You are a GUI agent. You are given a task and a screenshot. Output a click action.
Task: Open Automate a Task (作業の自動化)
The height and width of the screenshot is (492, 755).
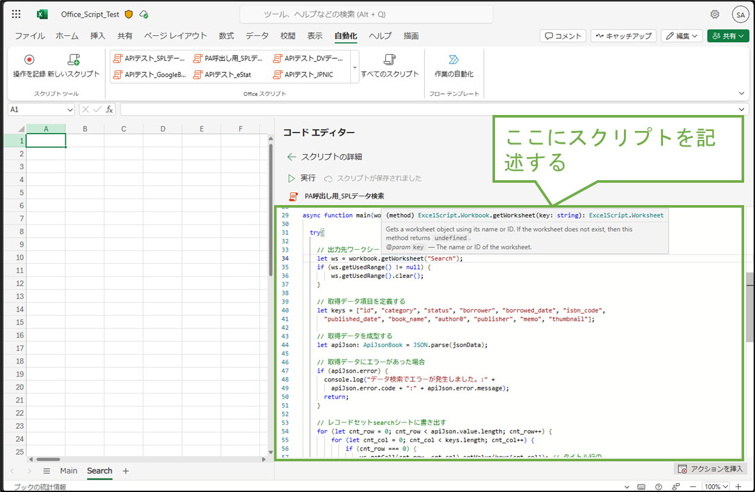[454, 66]
